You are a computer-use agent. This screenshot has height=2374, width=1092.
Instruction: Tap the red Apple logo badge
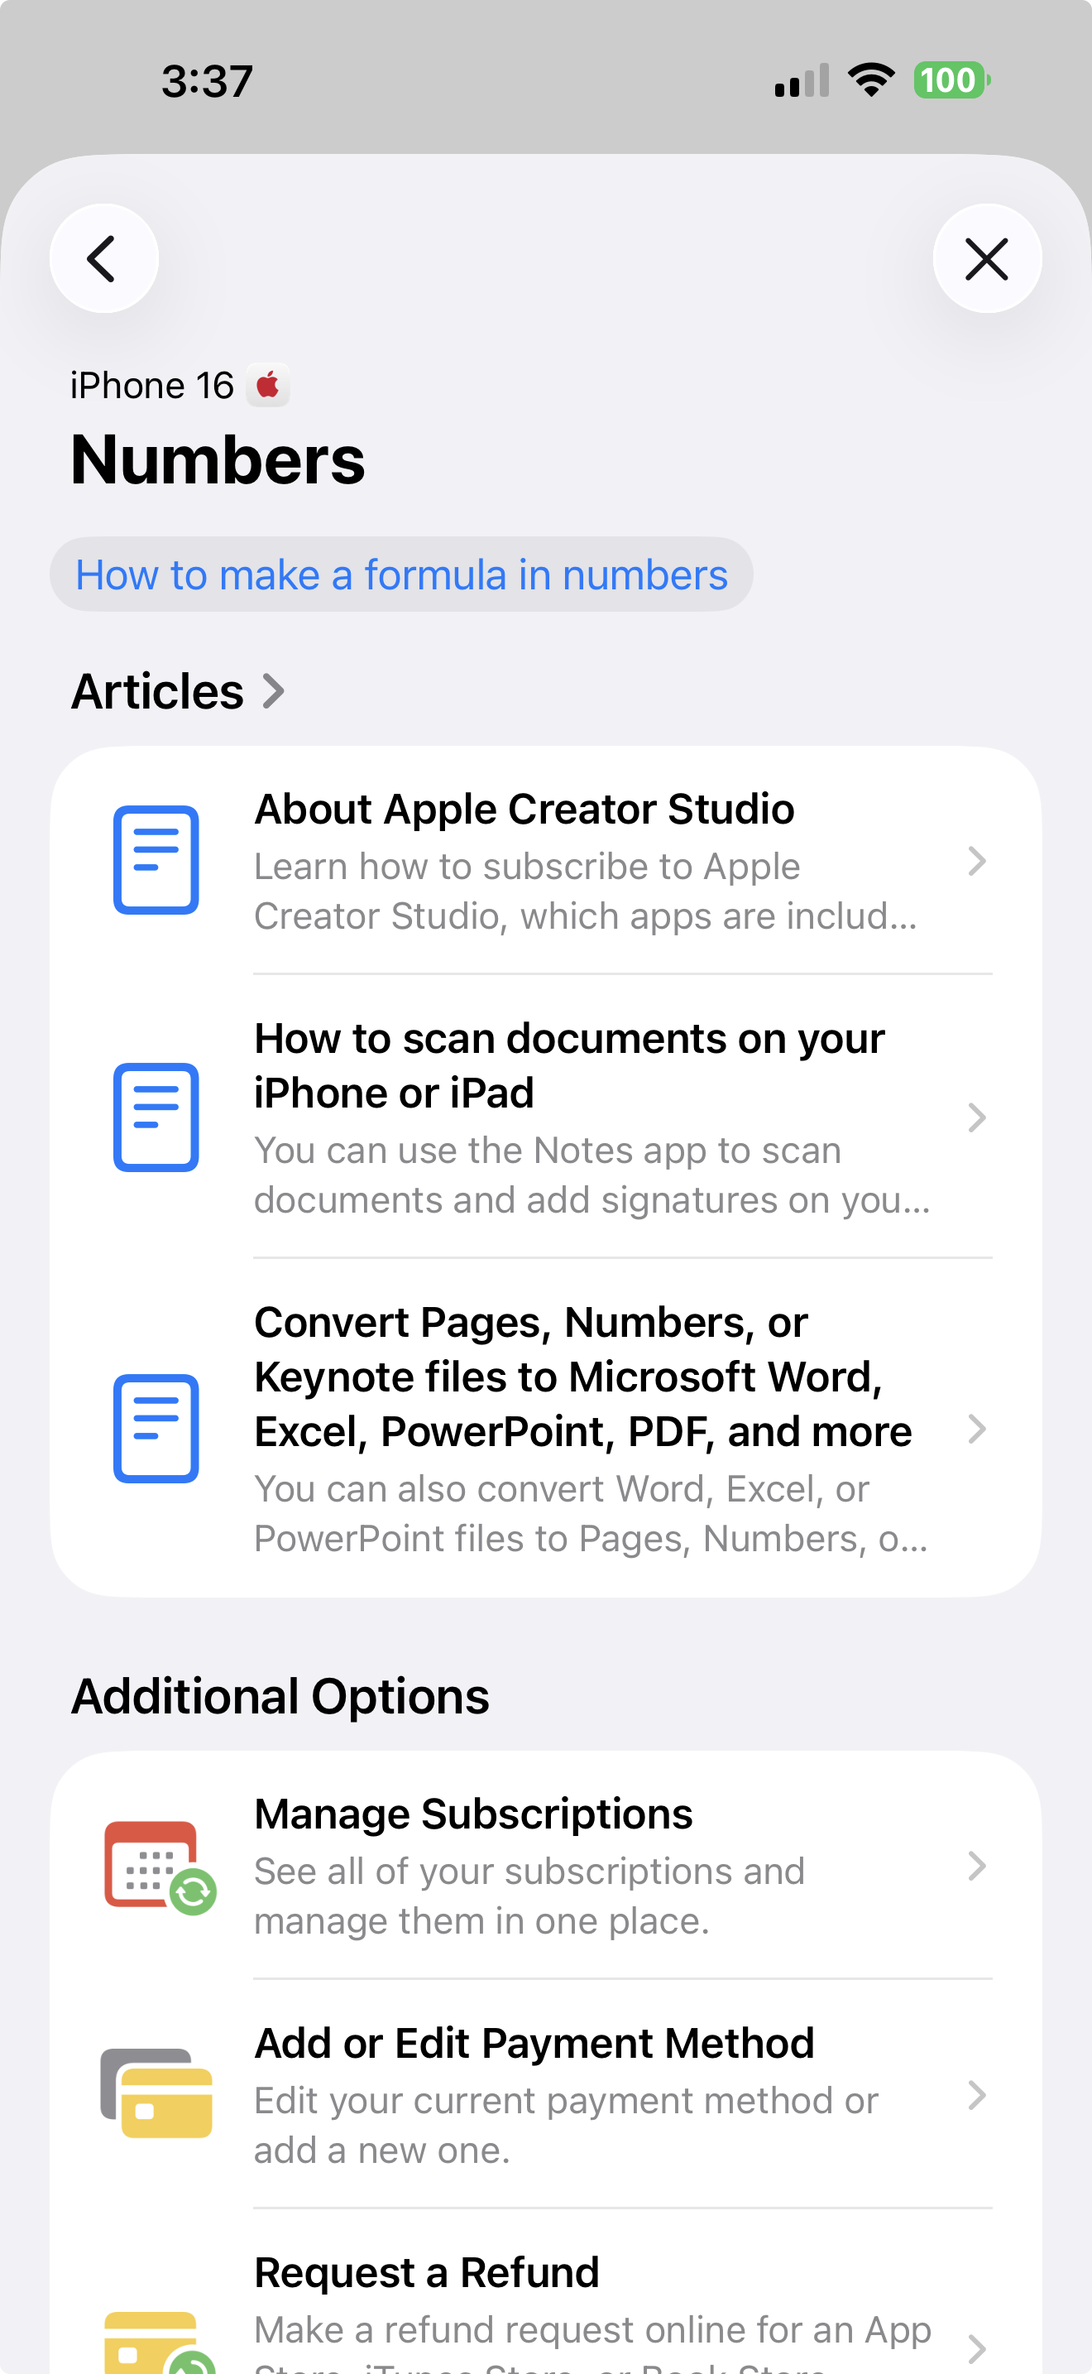268,385
